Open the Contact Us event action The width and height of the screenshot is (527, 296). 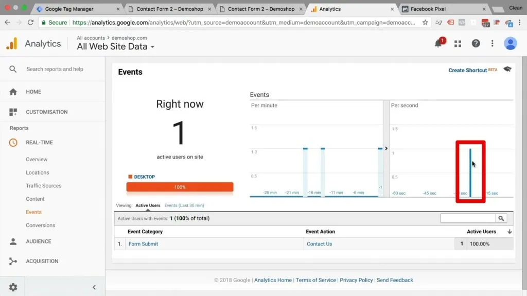pos(319,244)
